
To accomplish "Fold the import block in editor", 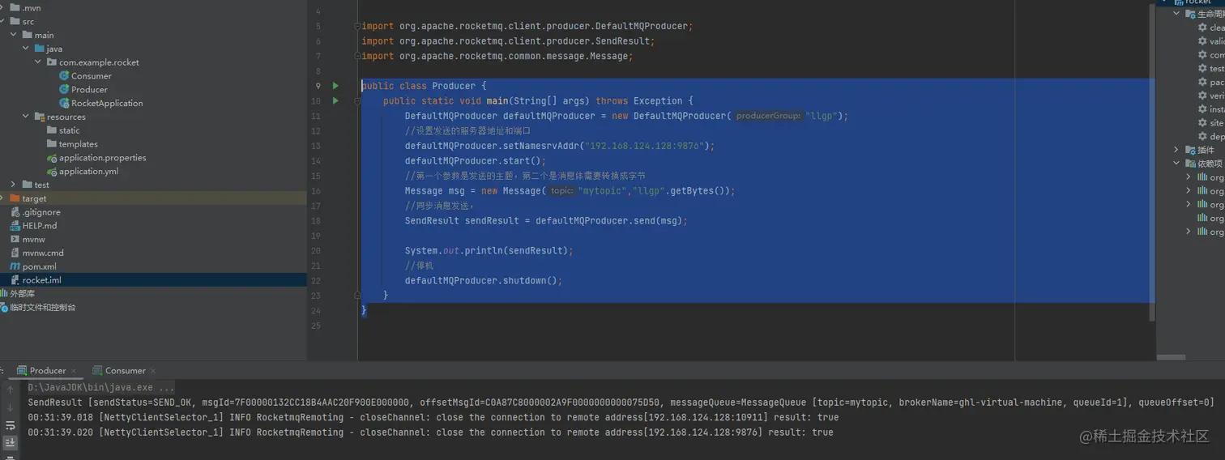I will pyautogui.click(x=357, y=26).
